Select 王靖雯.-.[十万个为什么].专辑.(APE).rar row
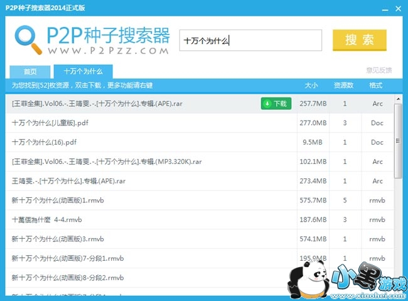Screen dimensions: 408x301 click(200, 181)
